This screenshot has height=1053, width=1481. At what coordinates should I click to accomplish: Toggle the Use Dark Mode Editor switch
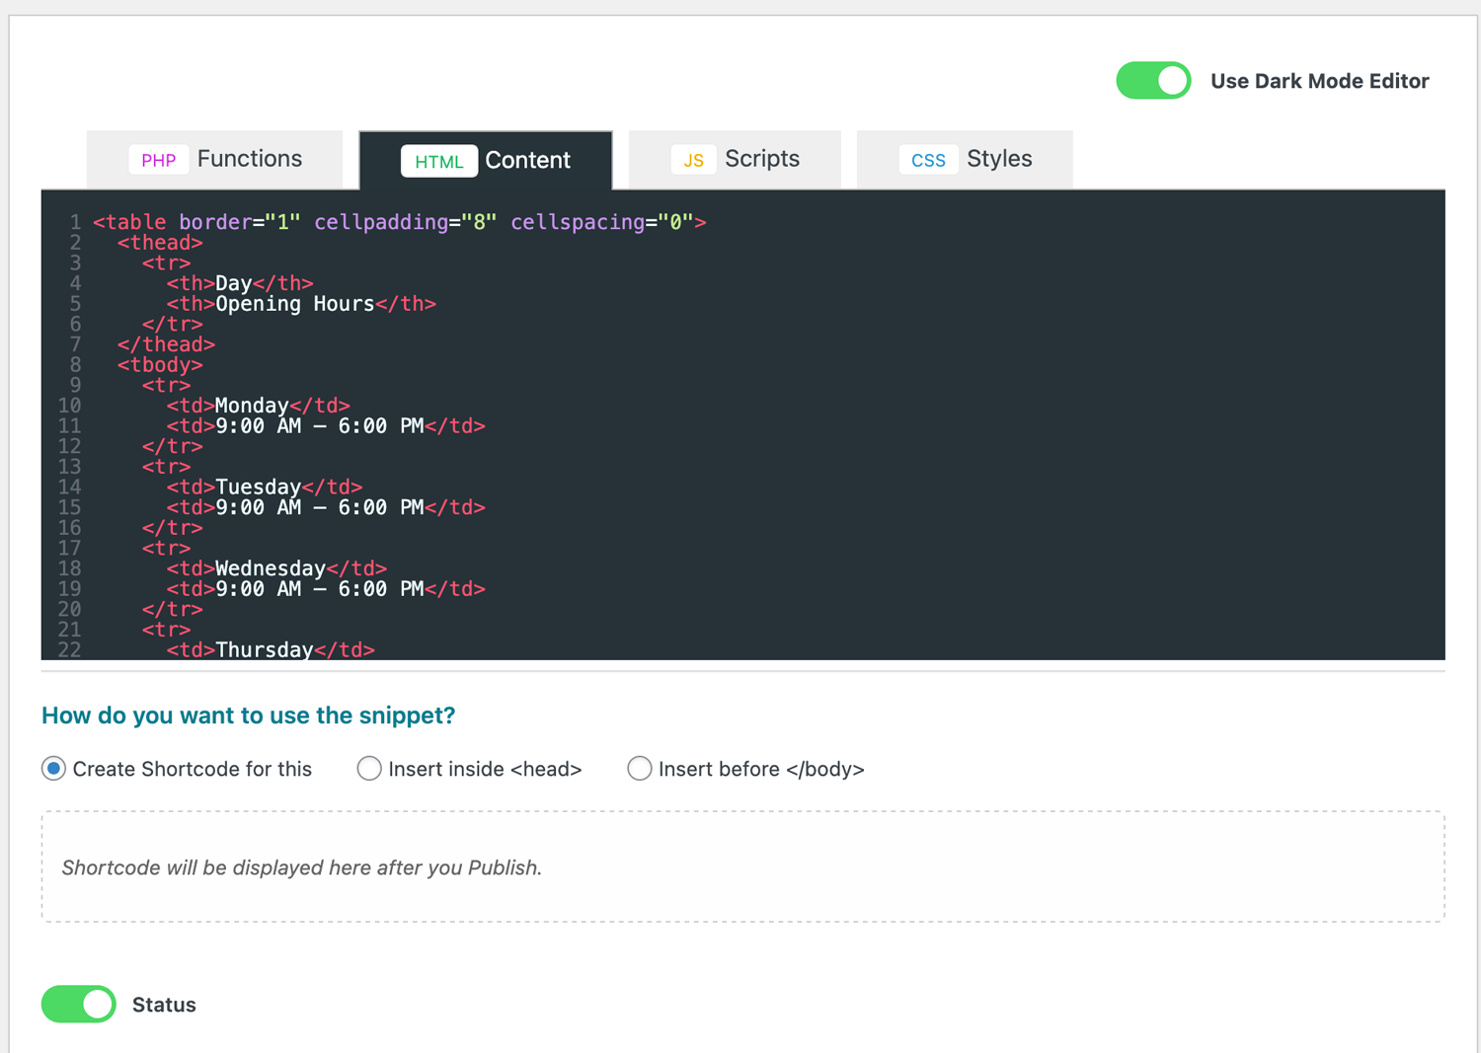pos(1153,81)
